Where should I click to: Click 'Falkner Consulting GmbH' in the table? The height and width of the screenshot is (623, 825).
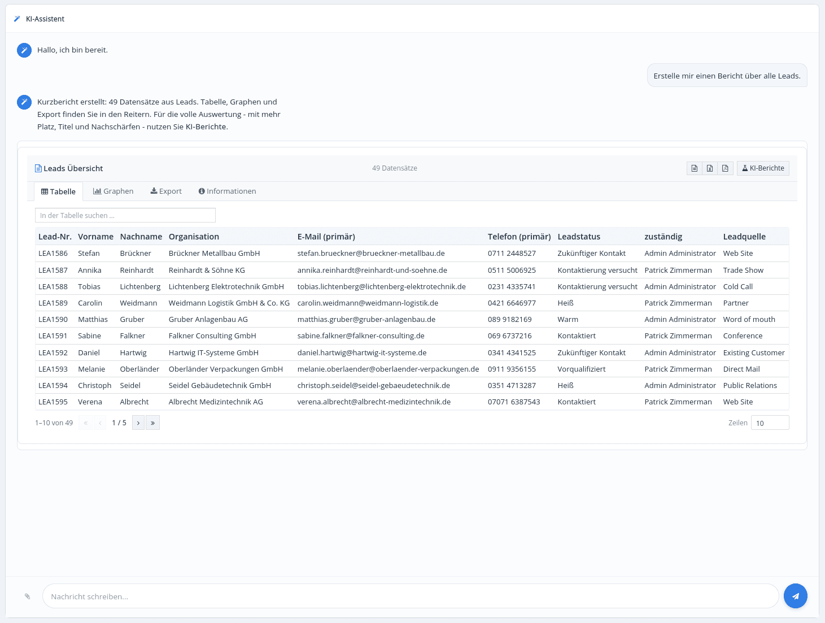pos(212,336)
